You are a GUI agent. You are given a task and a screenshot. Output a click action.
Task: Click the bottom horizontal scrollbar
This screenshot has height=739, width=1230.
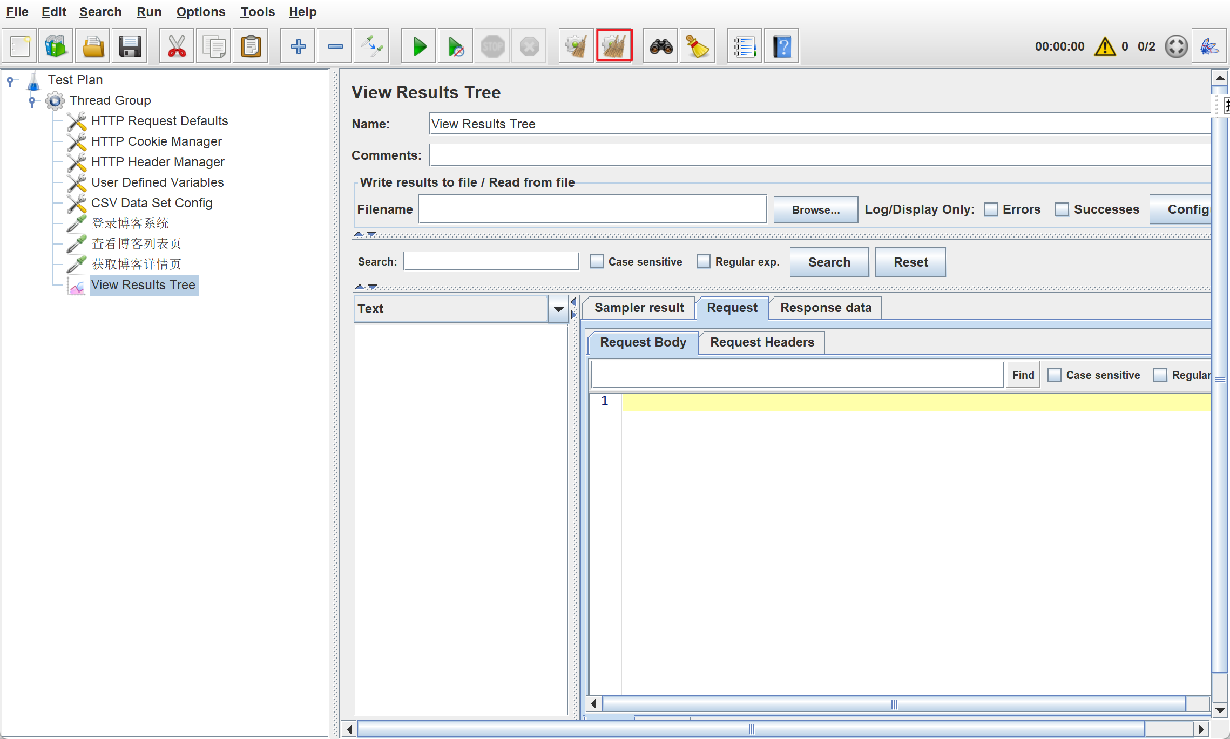pos(751,729)
